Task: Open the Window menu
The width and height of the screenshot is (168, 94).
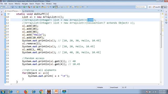Action: pyautogui.click(x=49, y=4)
